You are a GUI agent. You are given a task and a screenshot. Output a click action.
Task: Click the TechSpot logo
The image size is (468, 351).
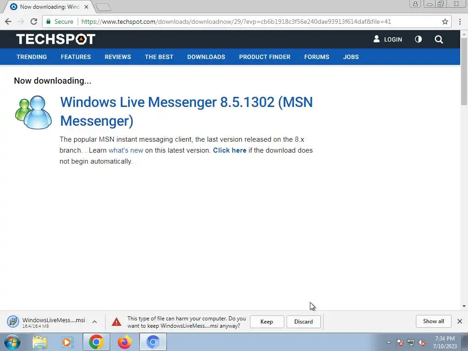56,39
